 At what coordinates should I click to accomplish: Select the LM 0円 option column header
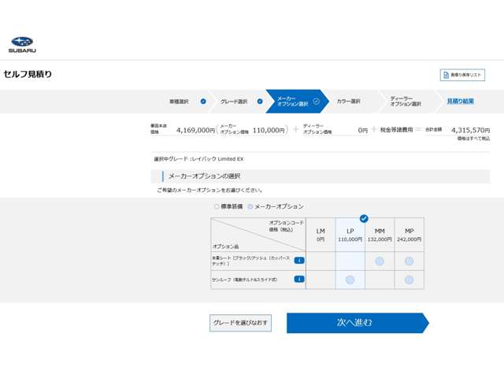(x=321, y=235)
